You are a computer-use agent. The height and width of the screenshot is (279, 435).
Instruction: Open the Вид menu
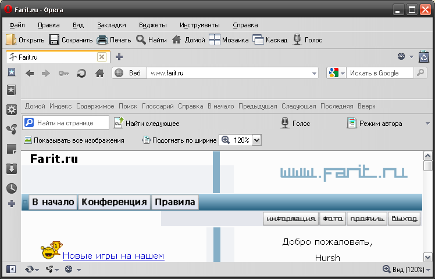pos(79,25)
